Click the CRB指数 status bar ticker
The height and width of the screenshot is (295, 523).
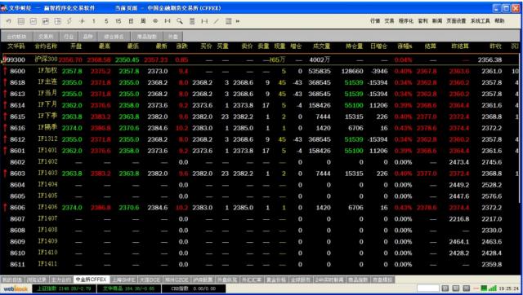(194, 288)
